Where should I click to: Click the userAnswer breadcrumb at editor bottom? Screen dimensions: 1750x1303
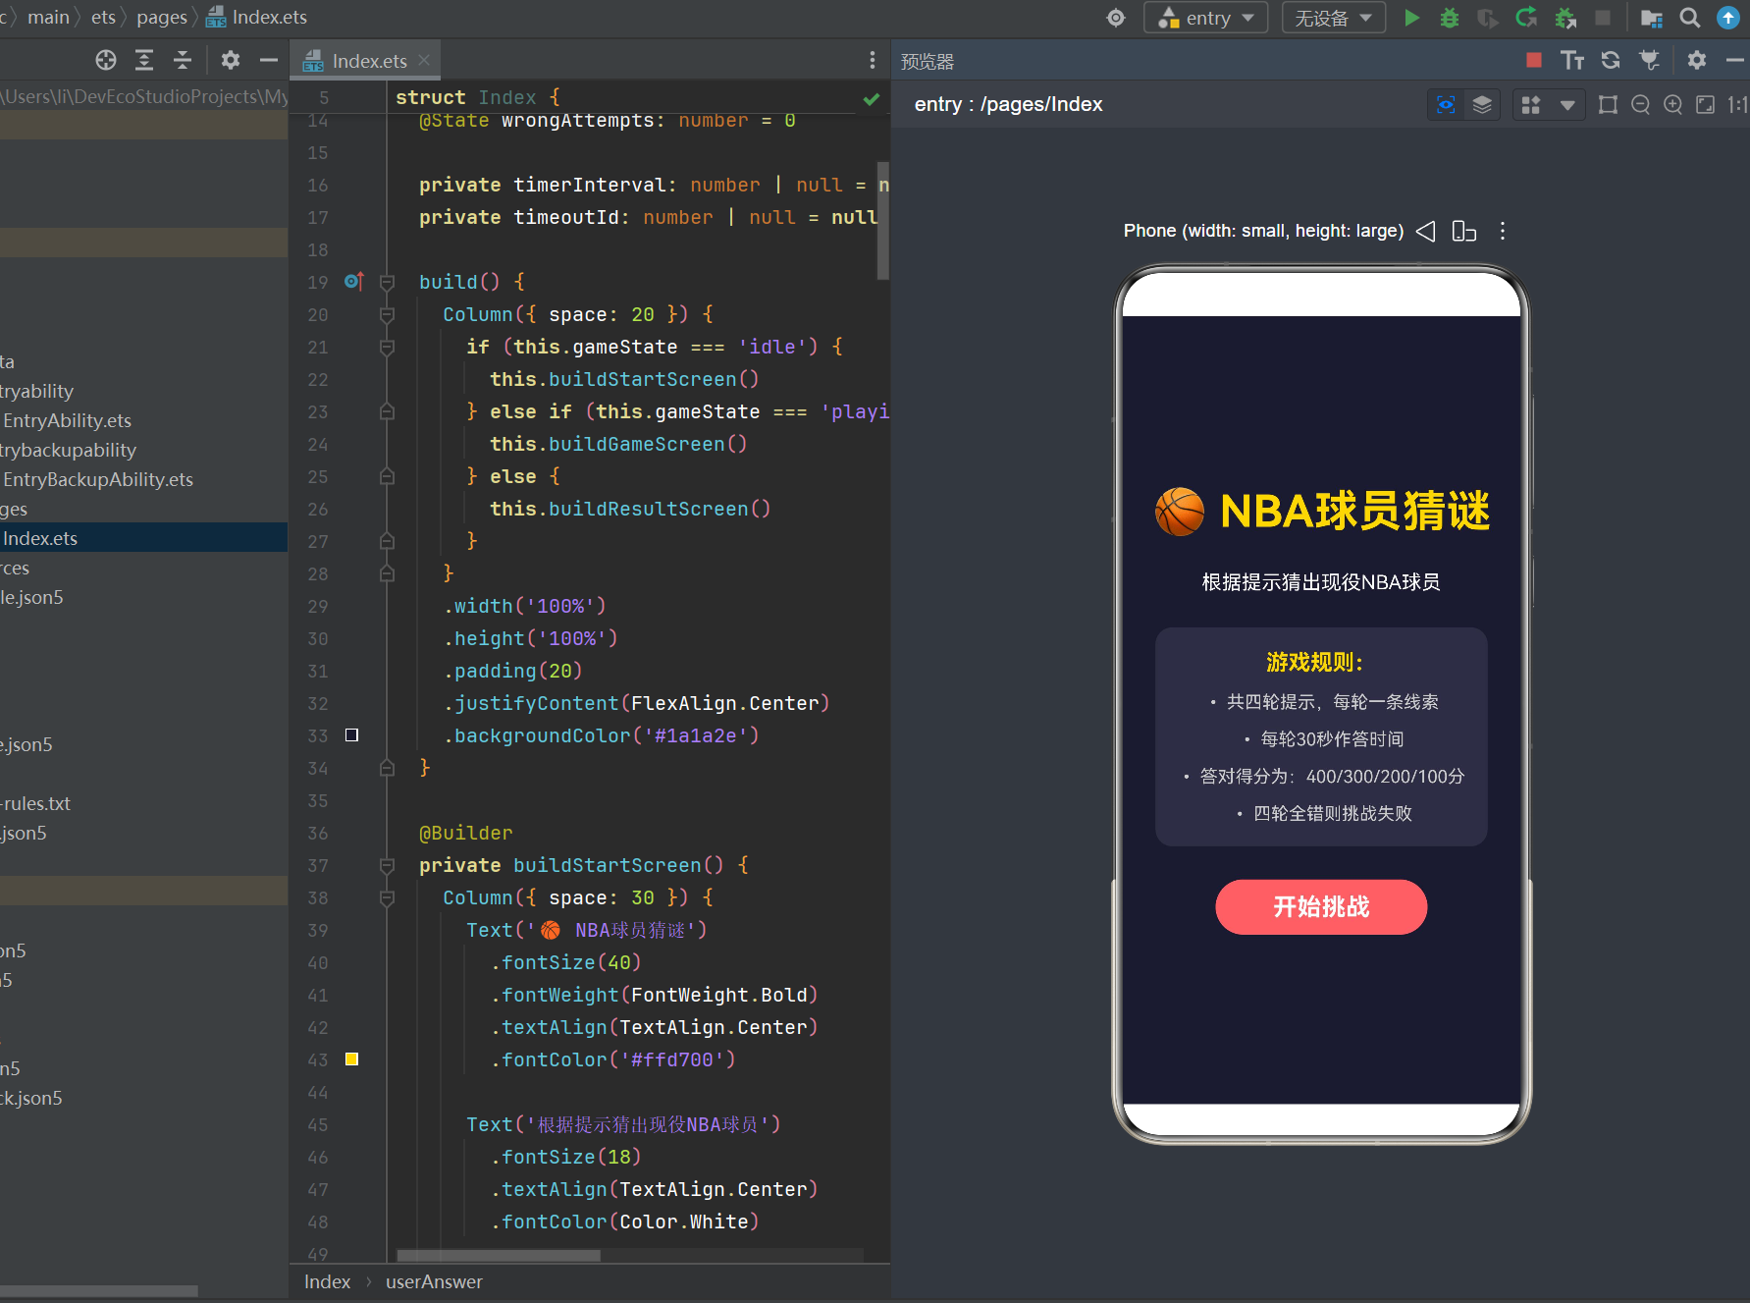[x=434, y=1281]
